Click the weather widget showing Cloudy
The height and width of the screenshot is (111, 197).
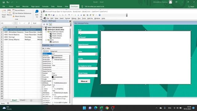pyautogui.click(x=7, y=108)
